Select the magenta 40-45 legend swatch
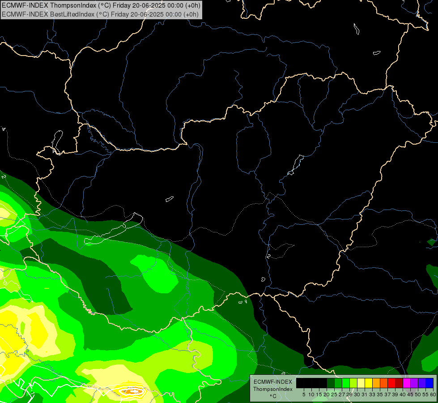 pyautogui.click(x=406, y=383)
